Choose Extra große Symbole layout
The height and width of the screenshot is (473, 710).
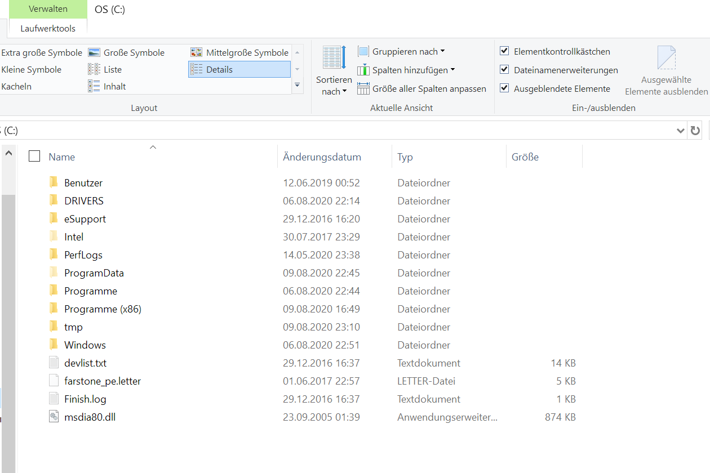42,52
